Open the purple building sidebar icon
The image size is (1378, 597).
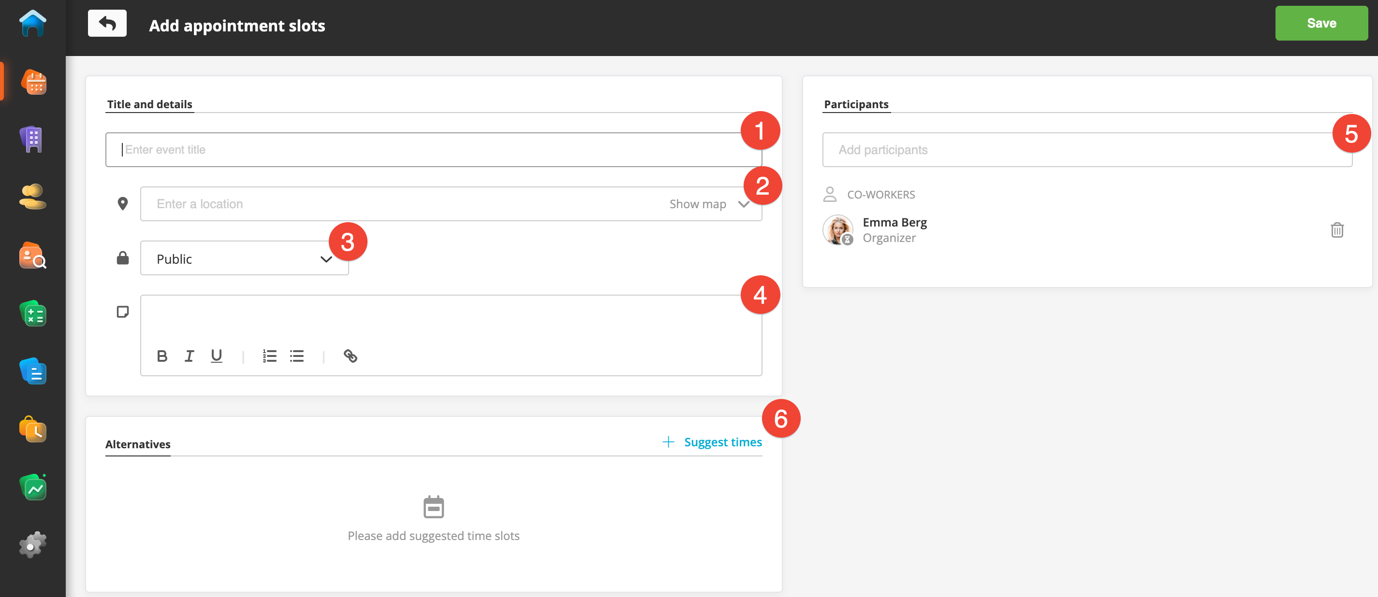pos(32,140)
